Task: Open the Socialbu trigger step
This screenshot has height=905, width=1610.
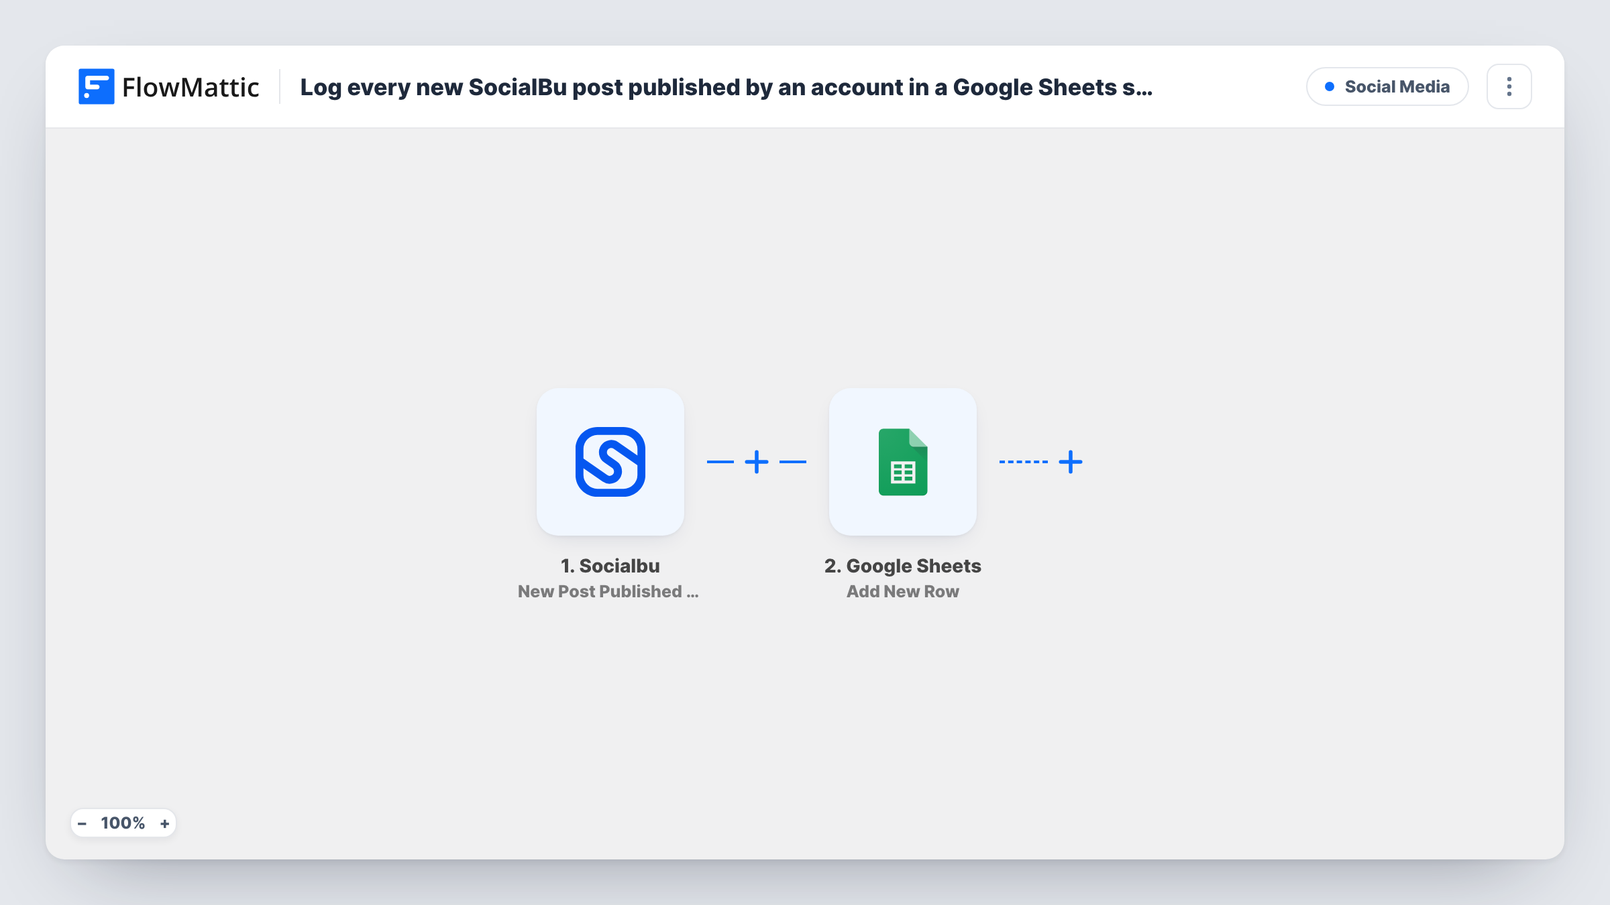Action: (610, 462)
